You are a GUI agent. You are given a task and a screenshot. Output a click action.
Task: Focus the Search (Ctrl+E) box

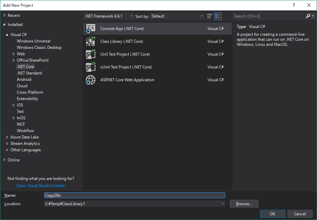coord(269,16)
